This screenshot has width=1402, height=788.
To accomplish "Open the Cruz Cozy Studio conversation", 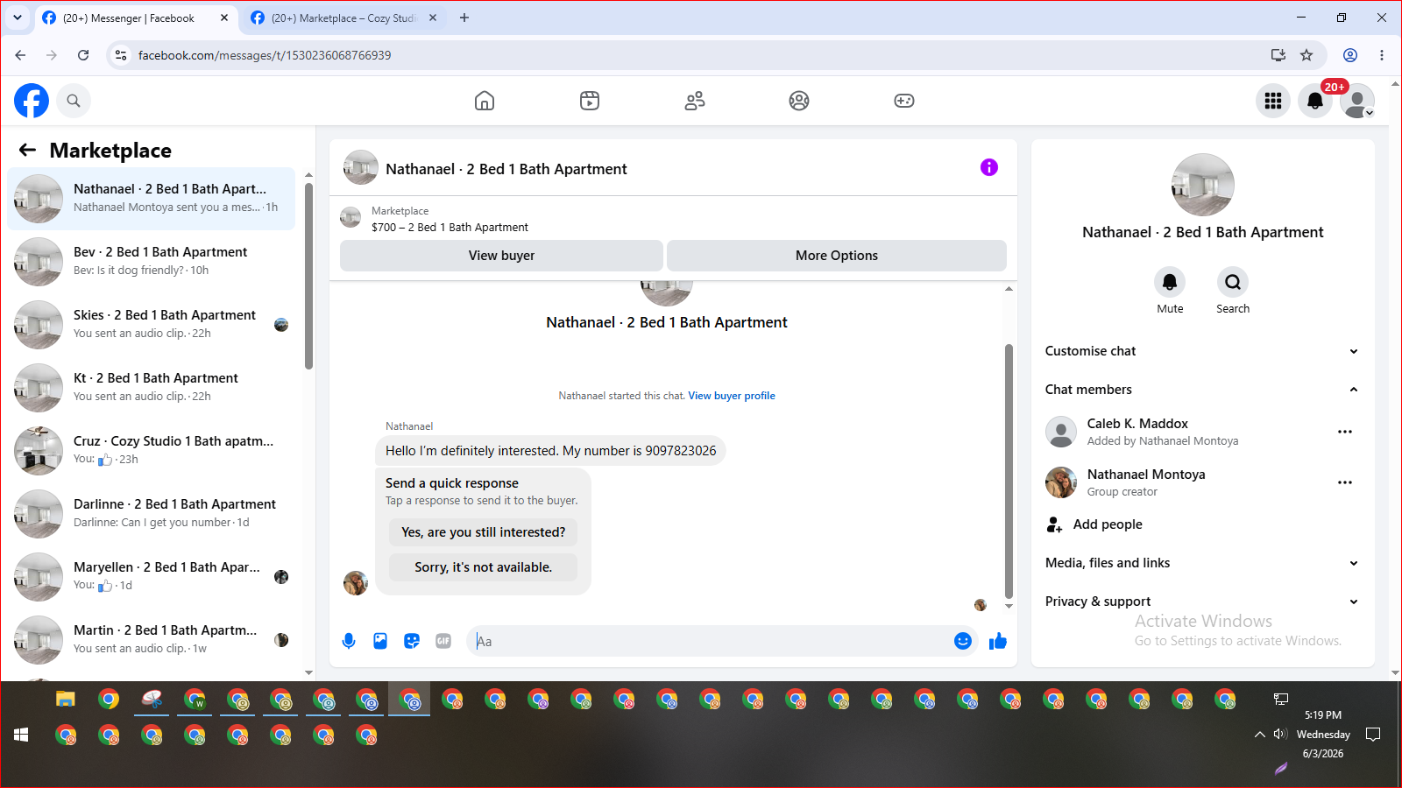I will [152, 451].
